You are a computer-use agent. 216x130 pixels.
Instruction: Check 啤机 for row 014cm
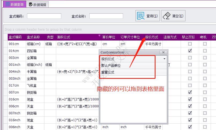point(205,51)
